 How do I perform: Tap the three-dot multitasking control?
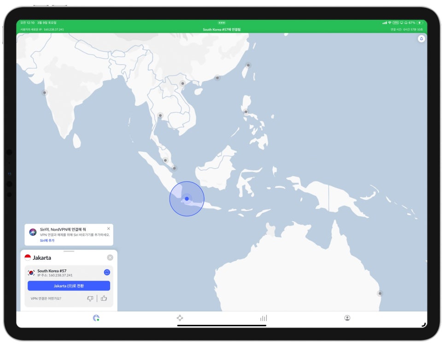coord(222,23)
